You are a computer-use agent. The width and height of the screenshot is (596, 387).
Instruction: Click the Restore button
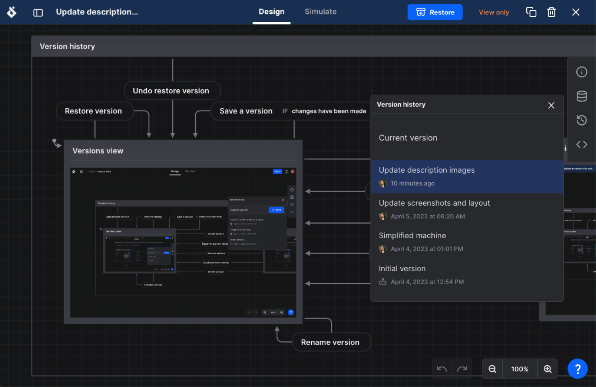pos(435,12)
